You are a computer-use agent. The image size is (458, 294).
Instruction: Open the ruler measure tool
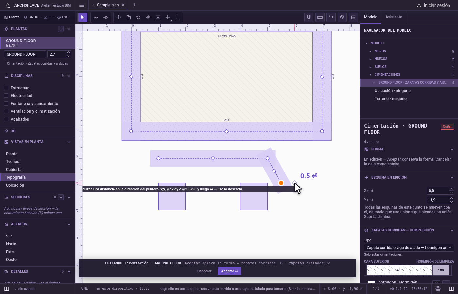click(320, 17)
